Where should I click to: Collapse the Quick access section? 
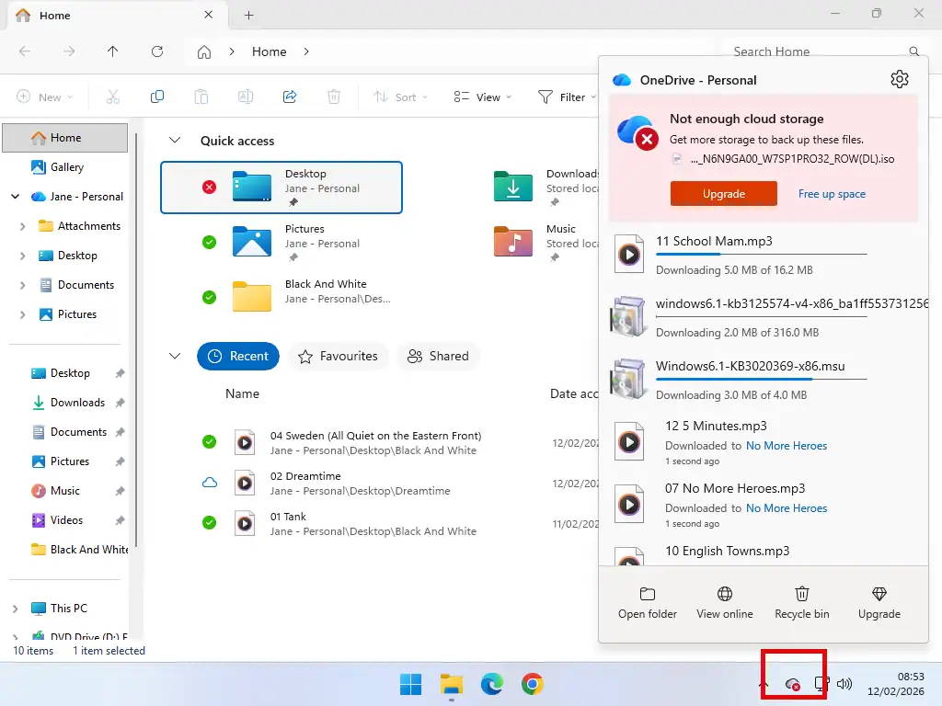pos(175,140)
